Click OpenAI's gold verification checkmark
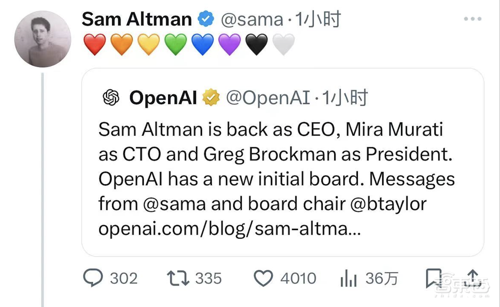The image size is (500, 307). (211, 97)
